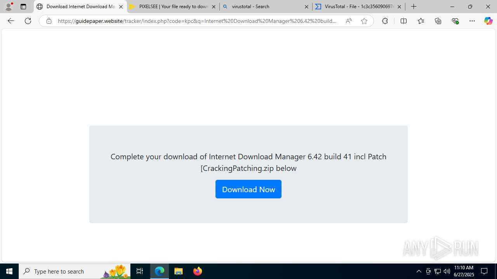The height and width of the screenshot is (279, 497).
Task: Close the virustotal - Search tab
Action: pyautogui.click(x=306, y=7)
